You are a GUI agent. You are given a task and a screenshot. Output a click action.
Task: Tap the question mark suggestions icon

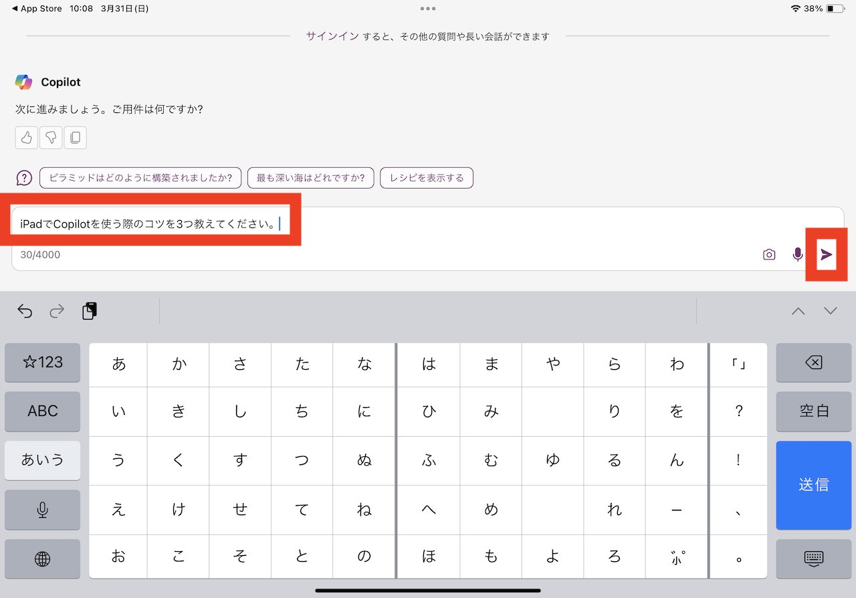pyautogui.click(x=24, y=178)
